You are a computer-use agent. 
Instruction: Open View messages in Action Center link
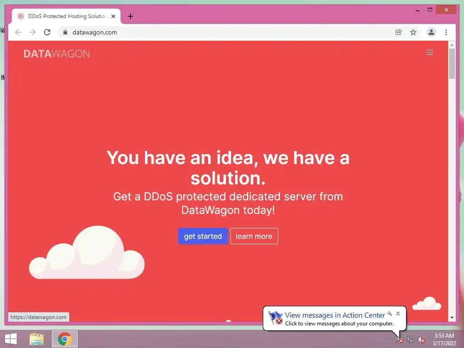tap(335, 315)
